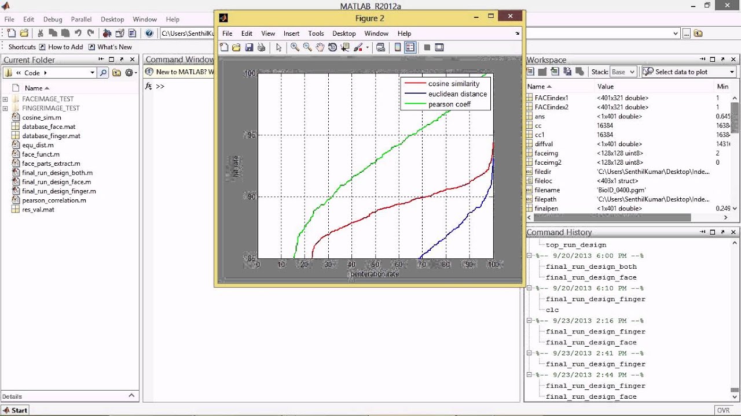
Task: Open the Parallel menu in MATLAB
Action: tap(82, 19)
